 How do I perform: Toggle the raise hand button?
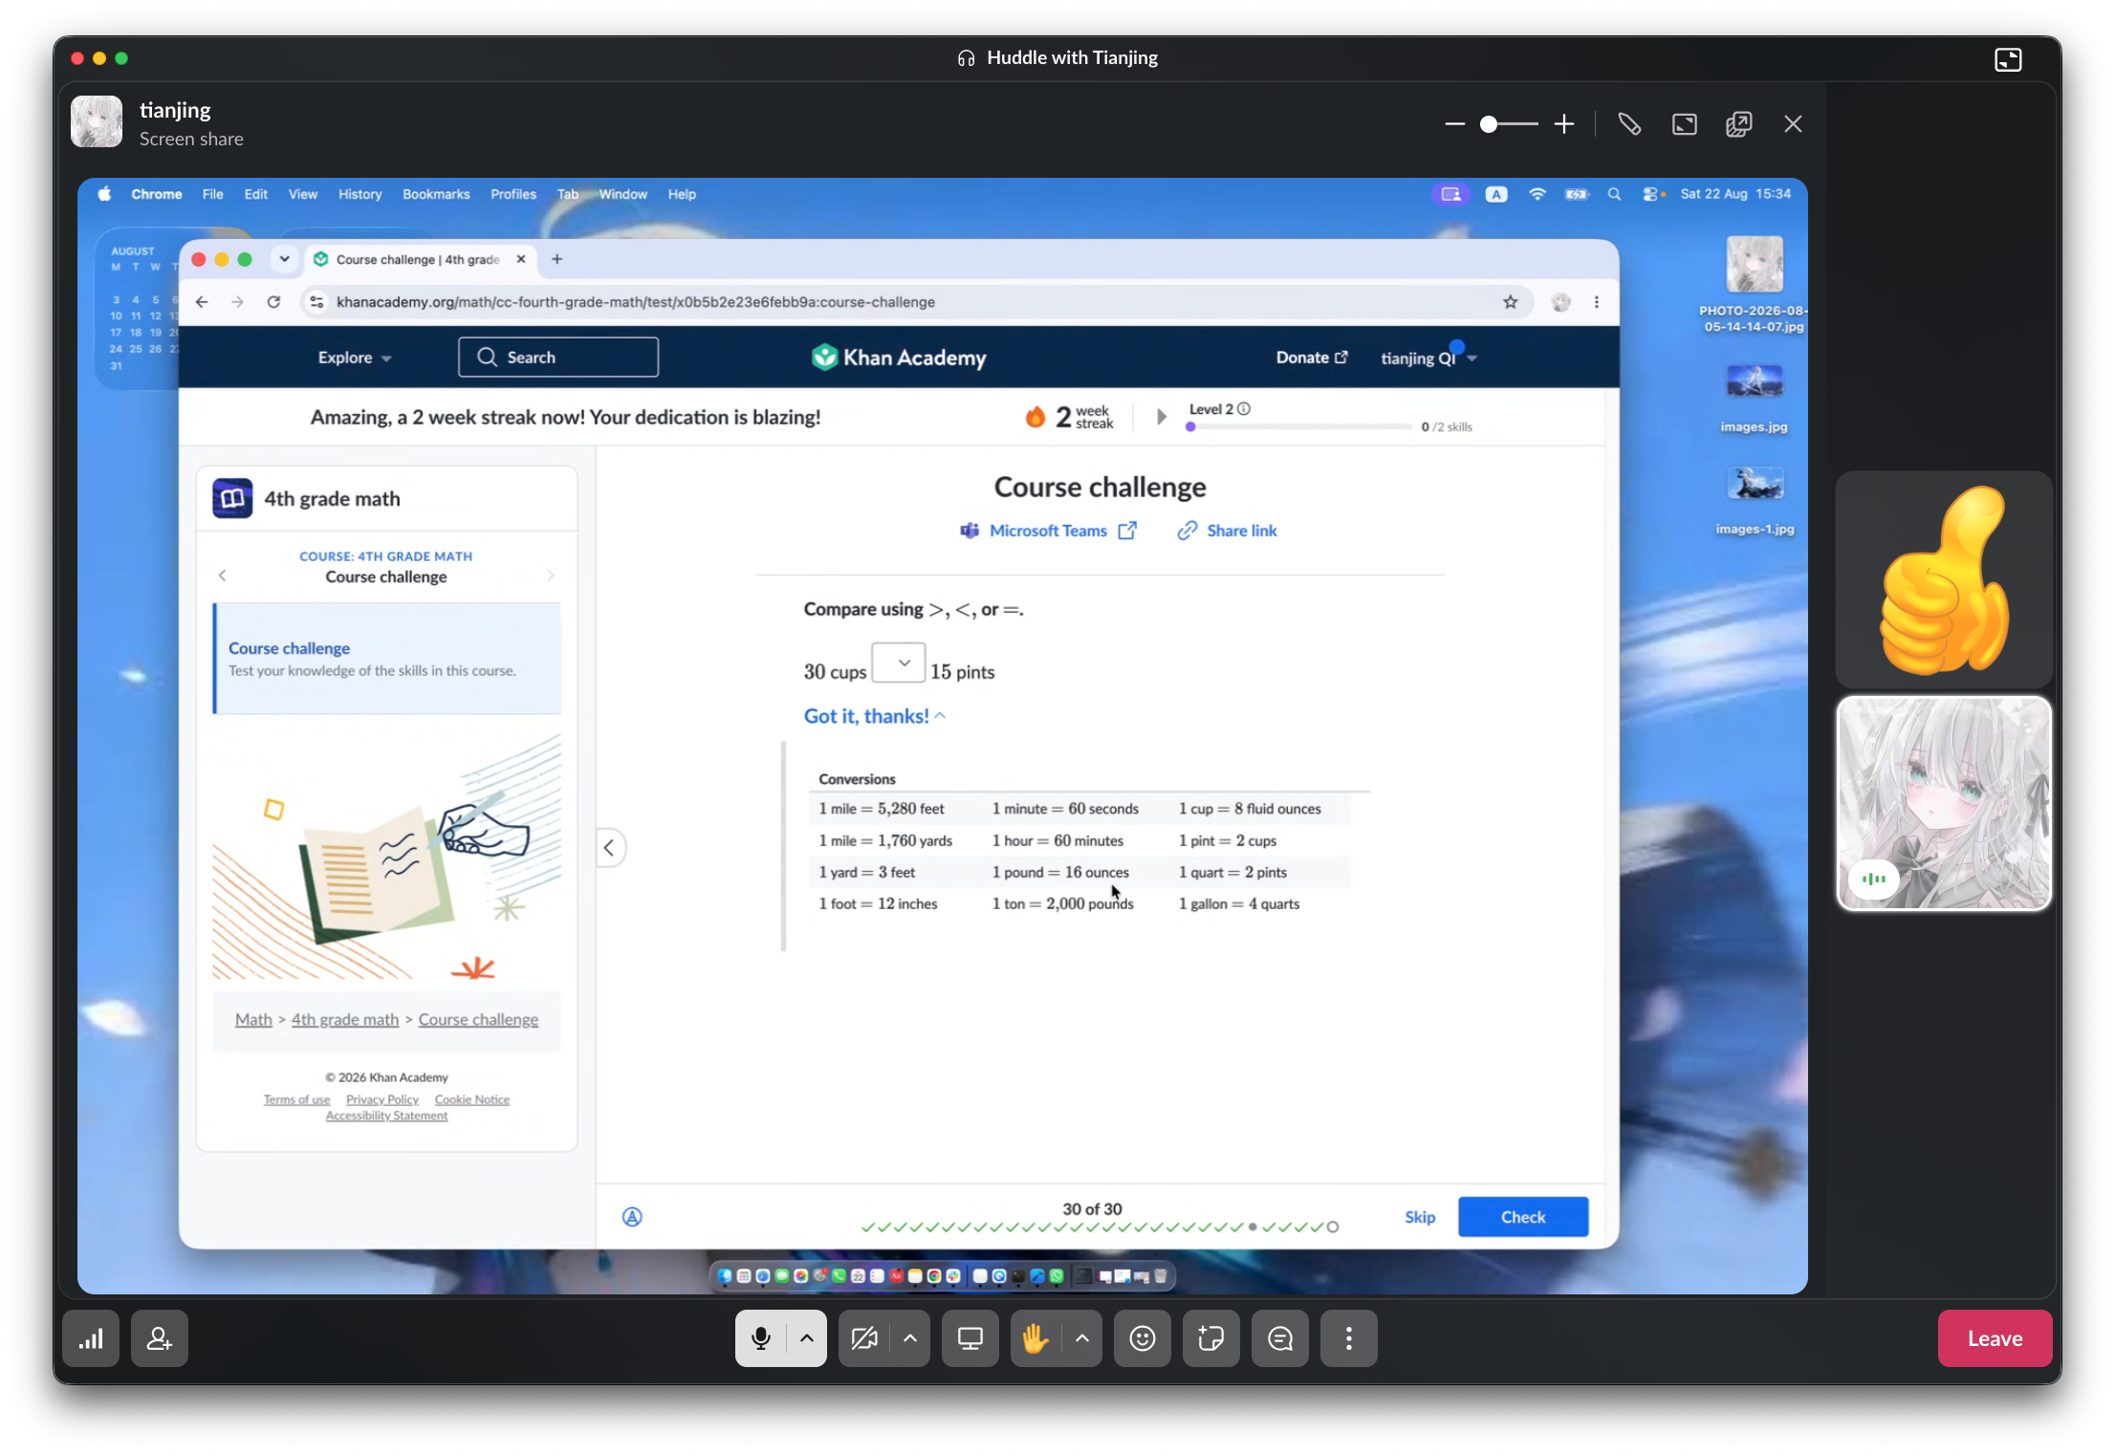click(x=1036, y=1338)
